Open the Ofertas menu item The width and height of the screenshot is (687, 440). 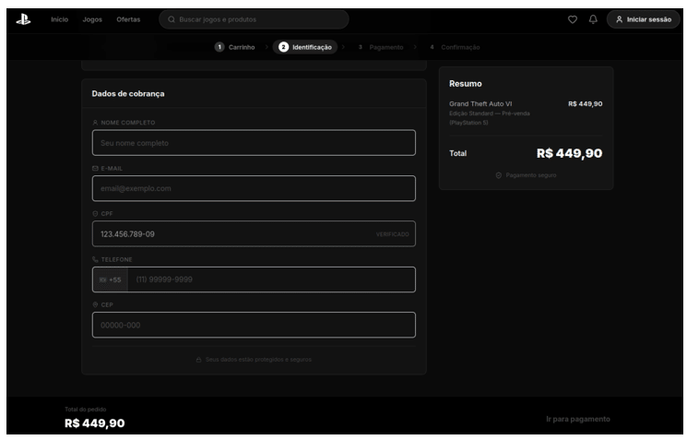click(x=128, y=19)
